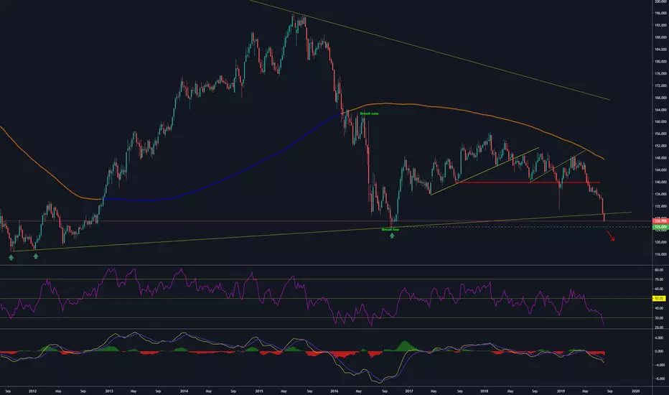This screenshot has height=395, width=669.
Task: Click the 2014 label on the time axis
Action: (x=184, y=391)
